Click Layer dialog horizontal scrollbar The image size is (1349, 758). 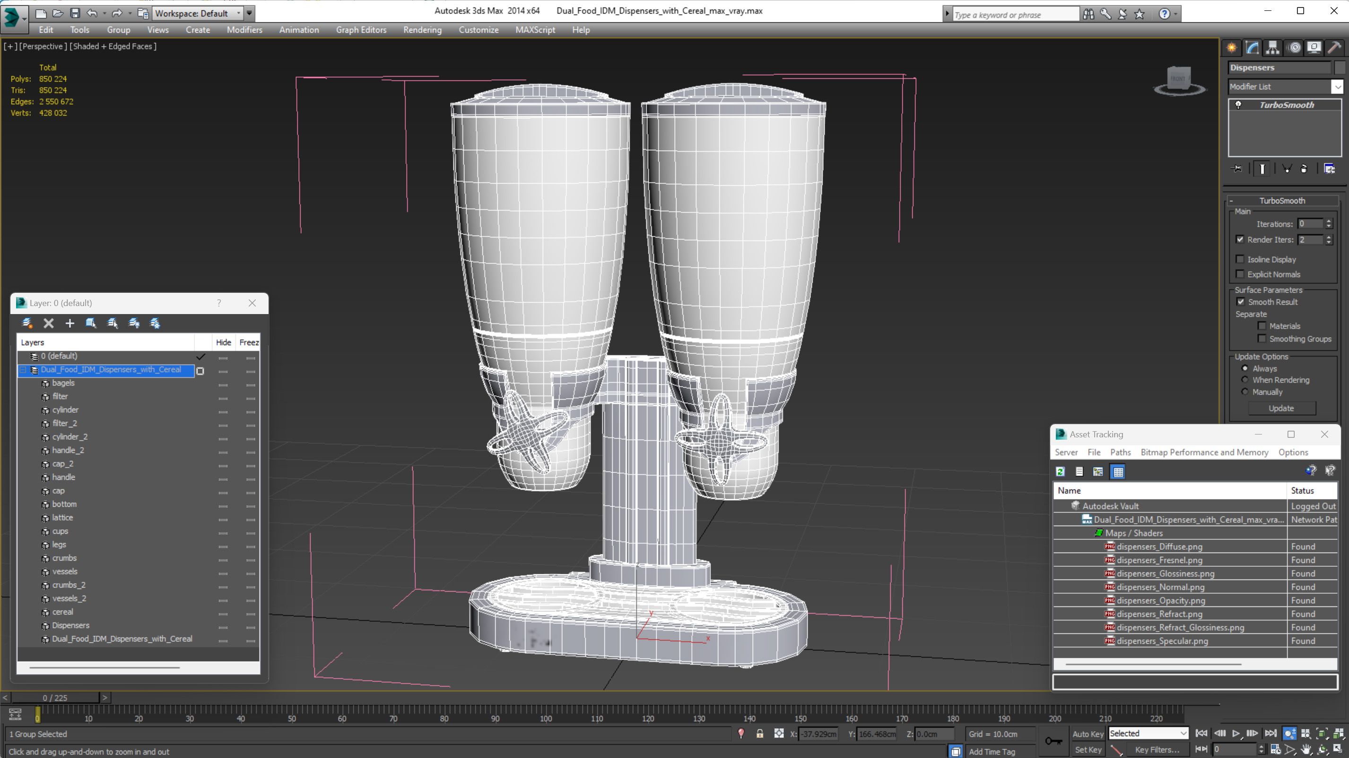click(105, 667)
